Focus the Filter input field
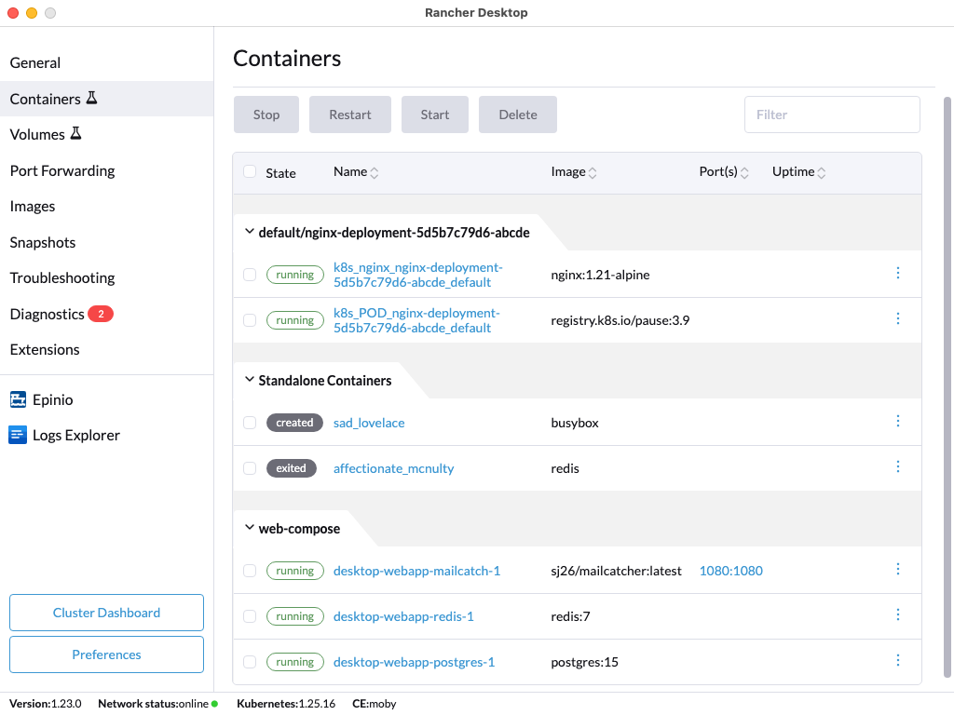Screen dimensions: 954x715 [x=832, y=115]
